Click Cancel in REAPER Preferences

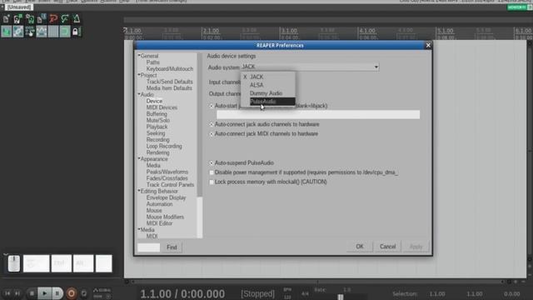(387, 247)
